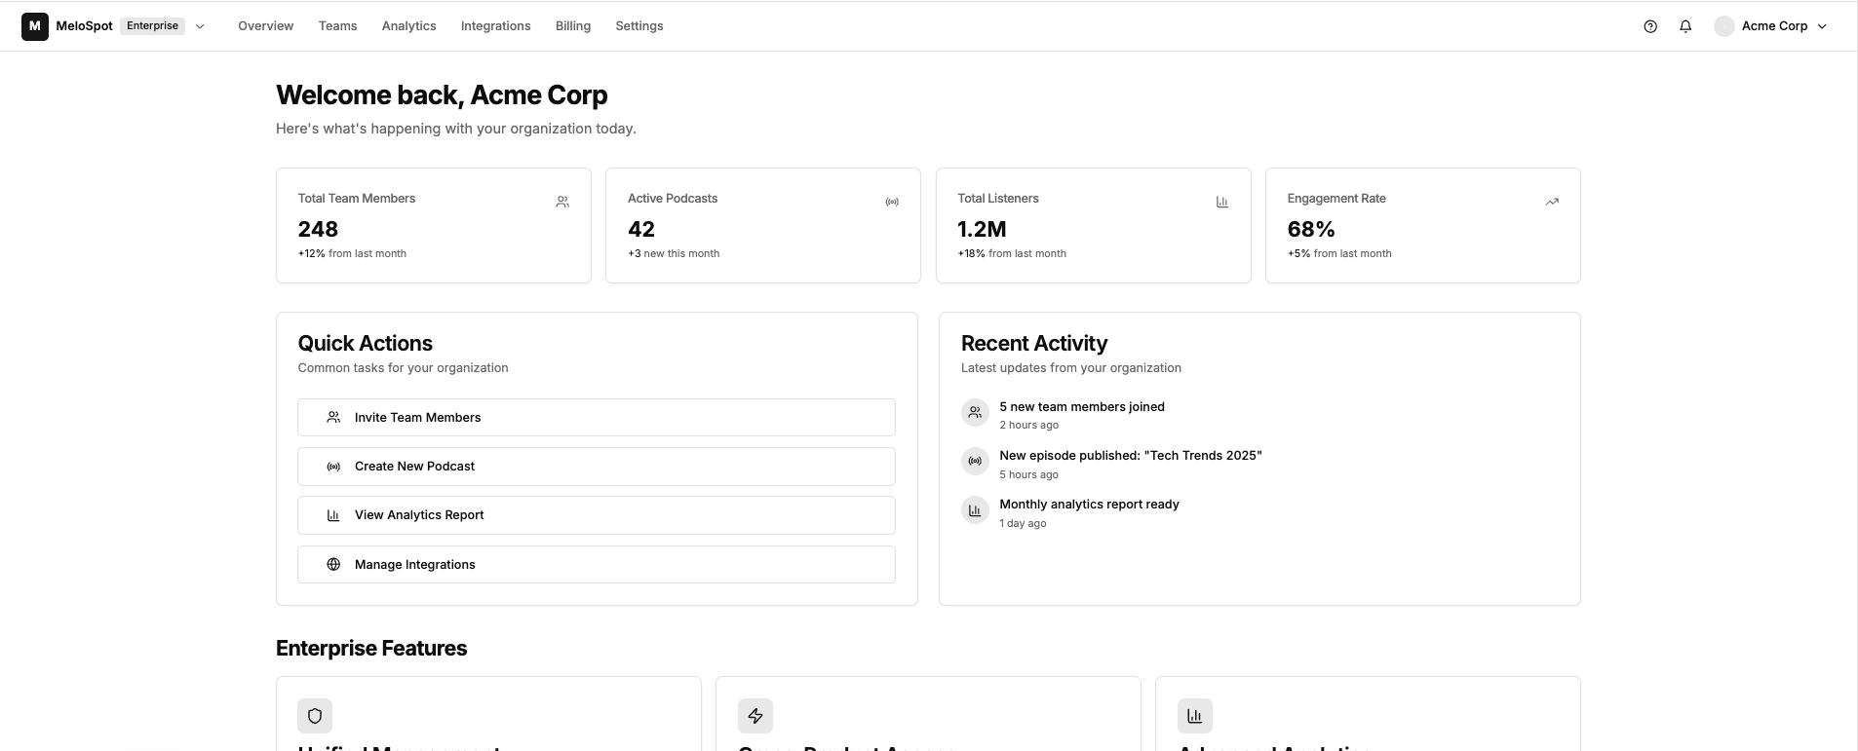Screen dimensions: 1858x751
Task: Click the shield icon in Enterprise Features
Action: [315, 716]
